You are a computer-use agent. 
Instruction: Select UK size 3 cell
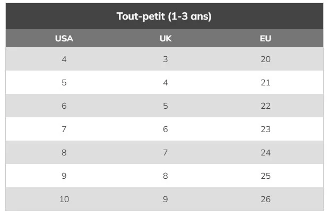165,59
